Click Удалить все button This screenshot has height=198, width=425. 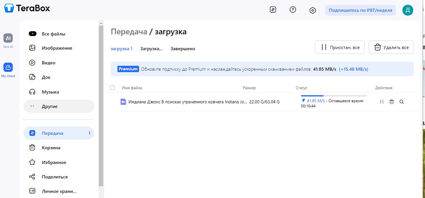tap(391, 47)
